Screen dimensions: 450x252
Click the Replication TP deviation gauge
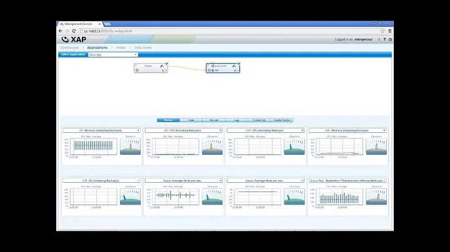coord(376,196)
